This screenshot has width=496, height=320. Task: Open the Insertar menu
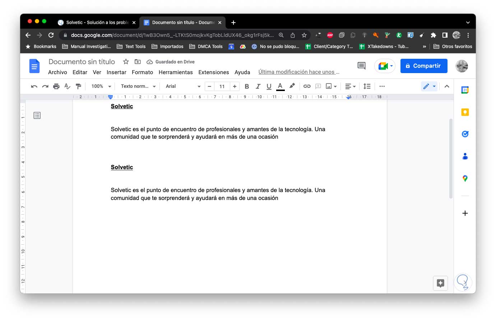coord(116,72)
